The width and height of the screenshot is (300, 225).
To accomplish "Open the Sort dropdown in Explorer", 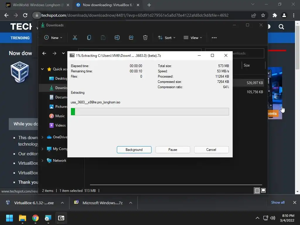I will [166, 38].
